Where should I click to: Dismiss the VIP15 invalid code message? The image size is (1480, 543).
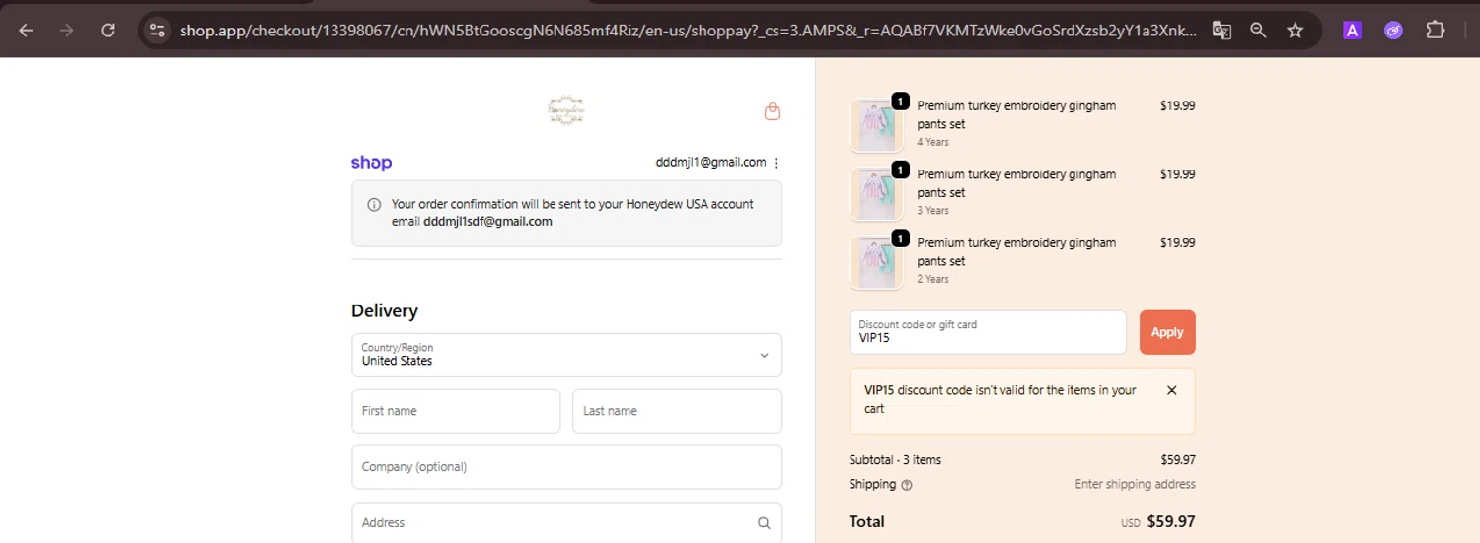coord(1172,390)
